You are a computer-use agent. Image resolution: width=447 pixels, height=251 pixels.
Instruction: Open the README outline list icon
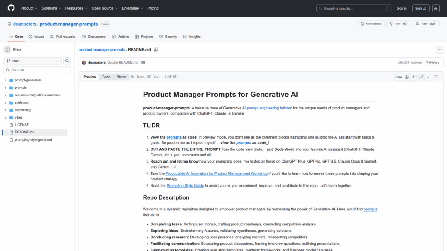point(436,77)
